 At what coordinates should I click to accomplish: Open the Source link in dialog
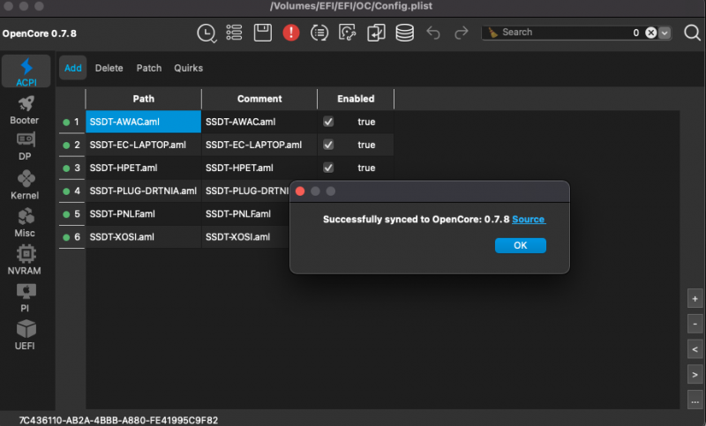point(529,220)
